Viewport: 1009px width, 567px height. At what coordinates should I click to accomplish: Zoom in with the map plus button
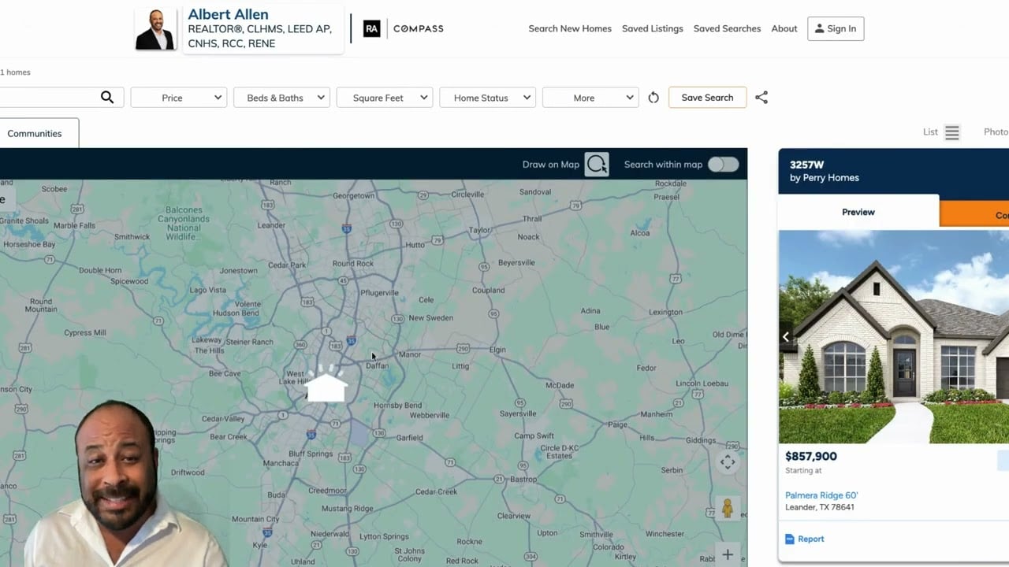(727, 554)
